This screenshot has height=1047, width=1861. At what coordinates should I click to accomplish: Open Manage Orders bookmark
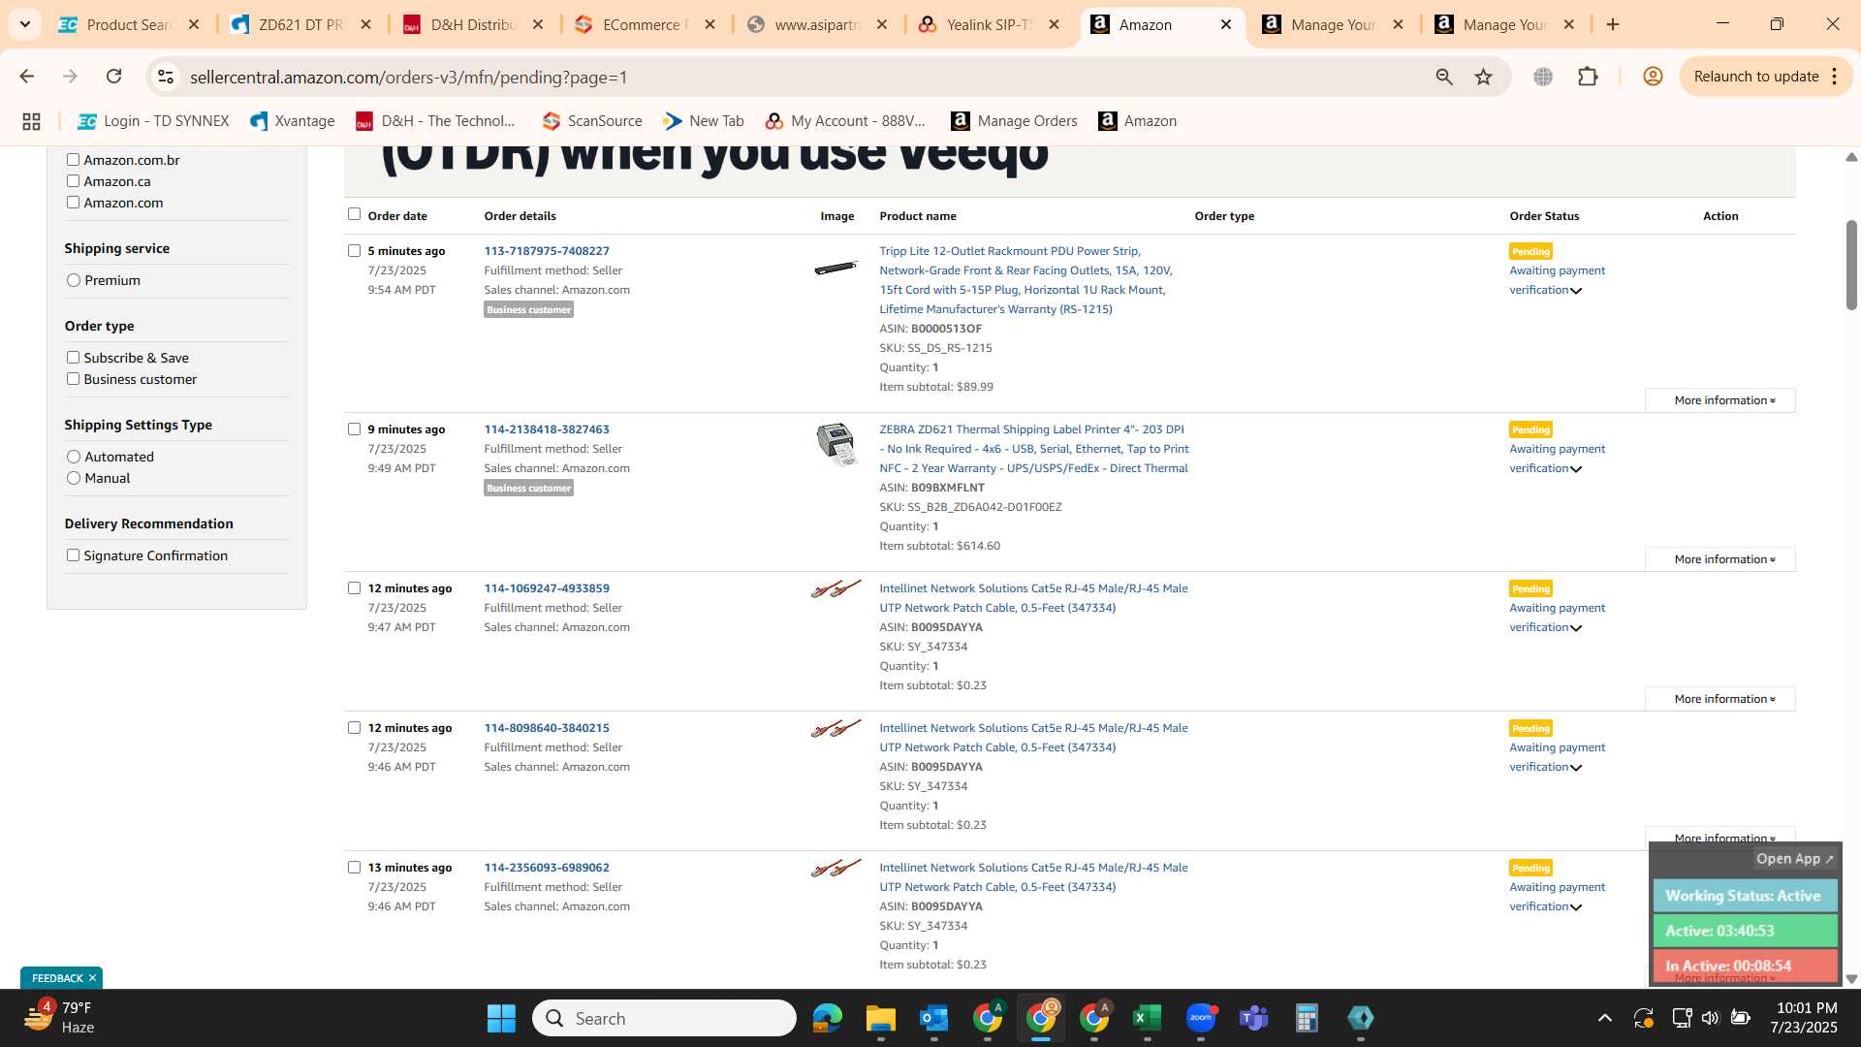point(1014,121)
